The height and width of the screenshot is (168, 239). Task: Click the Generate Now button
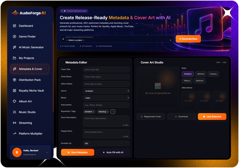[x=188, y=39]
